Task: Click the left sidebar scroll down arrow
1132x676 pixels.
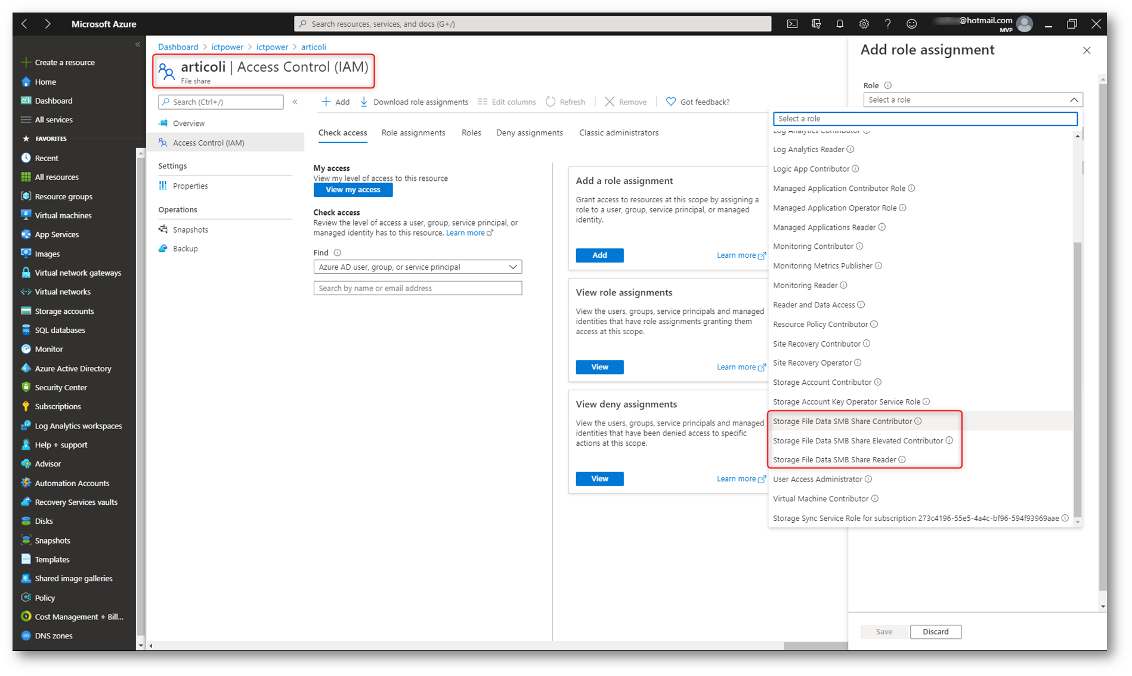Action: click(141, 645)
